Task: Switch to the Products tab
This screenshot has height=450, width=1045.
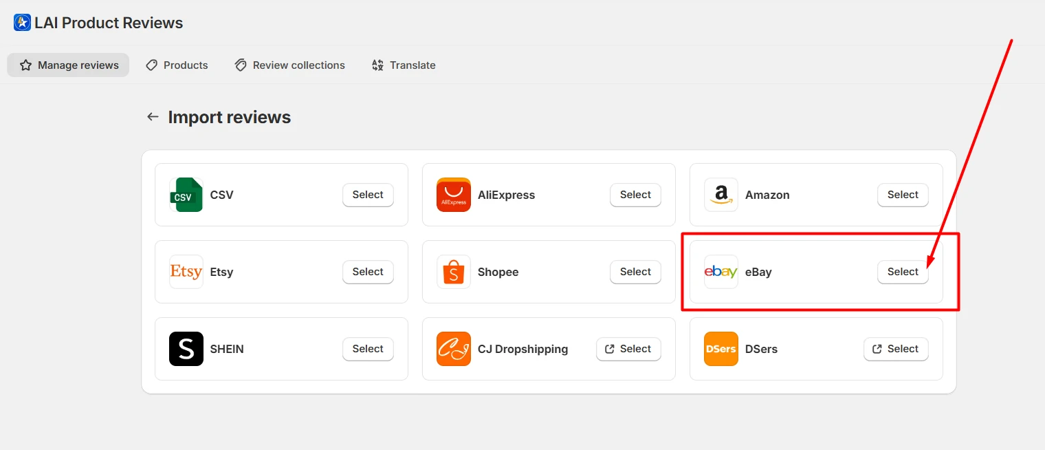Action: (x=177, y=65)
